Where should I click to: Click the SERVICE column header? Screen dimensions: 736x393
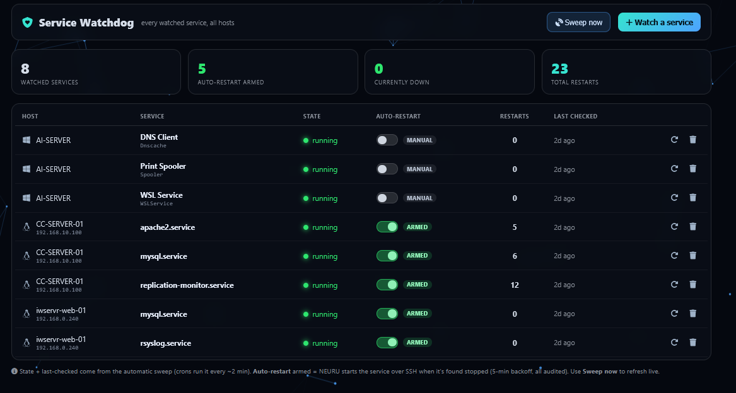[x=152, y=117]
